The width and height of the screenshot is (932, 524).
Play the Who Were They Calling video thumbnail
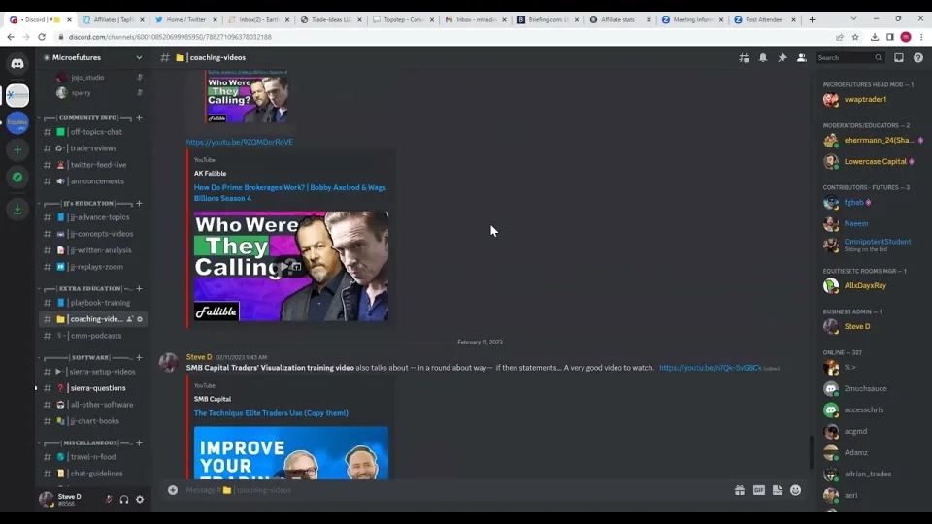(290, 266)
